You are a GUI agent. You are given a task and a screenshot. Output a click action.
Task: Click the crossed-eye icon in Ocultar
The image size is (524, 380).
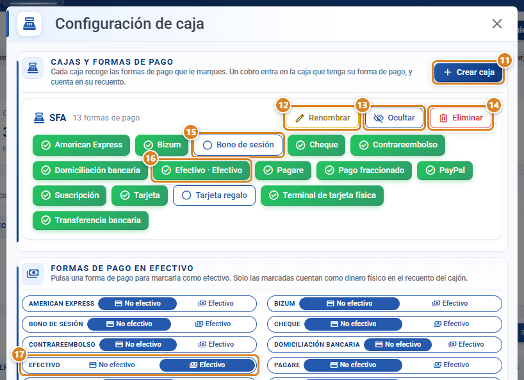pos(379,118)
